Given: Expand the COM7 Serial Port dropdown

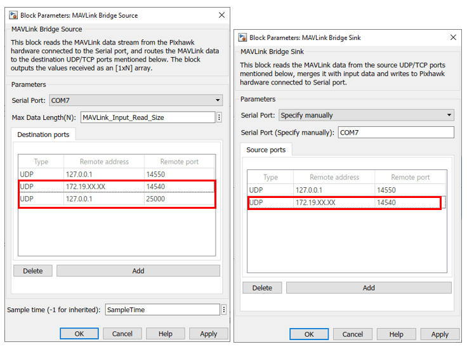Looking at the screenshot, I should coord(136,100).
